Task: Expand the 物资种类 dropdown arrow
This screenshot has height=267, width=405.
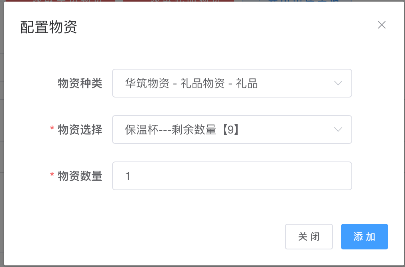Action: coord(338,83)
